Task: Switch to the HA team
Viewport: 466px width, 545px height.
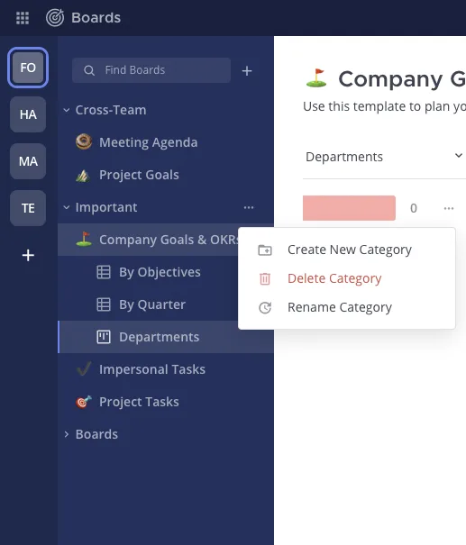Action: click(x=28, y=114)
